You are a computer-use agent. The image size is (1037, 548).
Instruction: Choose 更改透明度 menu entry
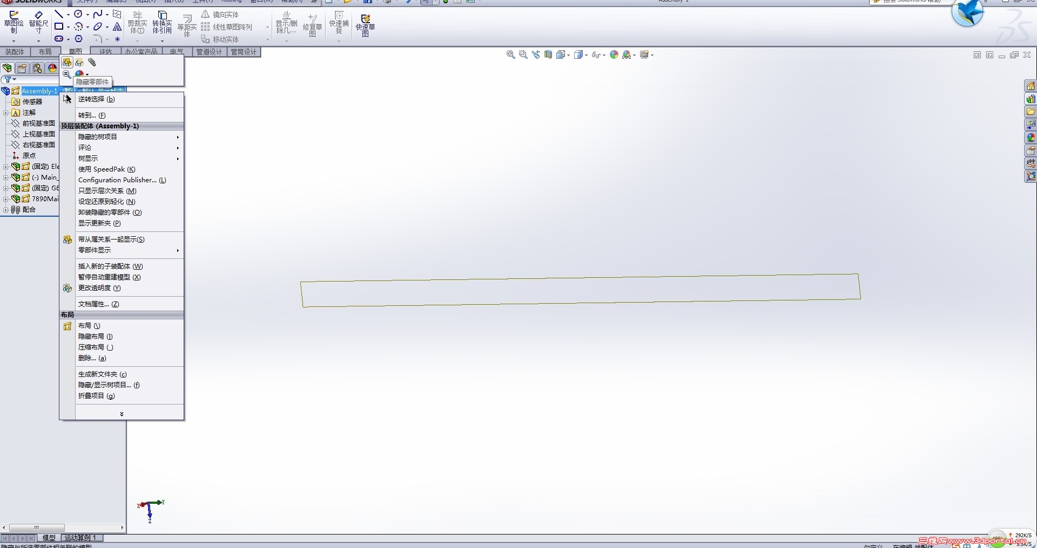click(122, 288)
